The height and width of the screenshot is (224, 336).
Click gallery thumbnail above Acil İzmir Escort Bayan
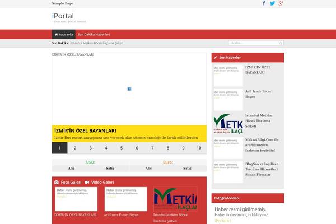click(x=126, y=199)
